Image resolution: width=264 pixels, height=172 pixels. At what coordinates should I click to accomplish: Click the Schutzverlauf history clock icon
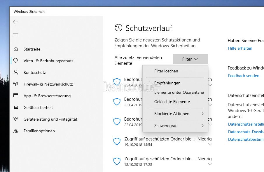[x=118, y=28]
